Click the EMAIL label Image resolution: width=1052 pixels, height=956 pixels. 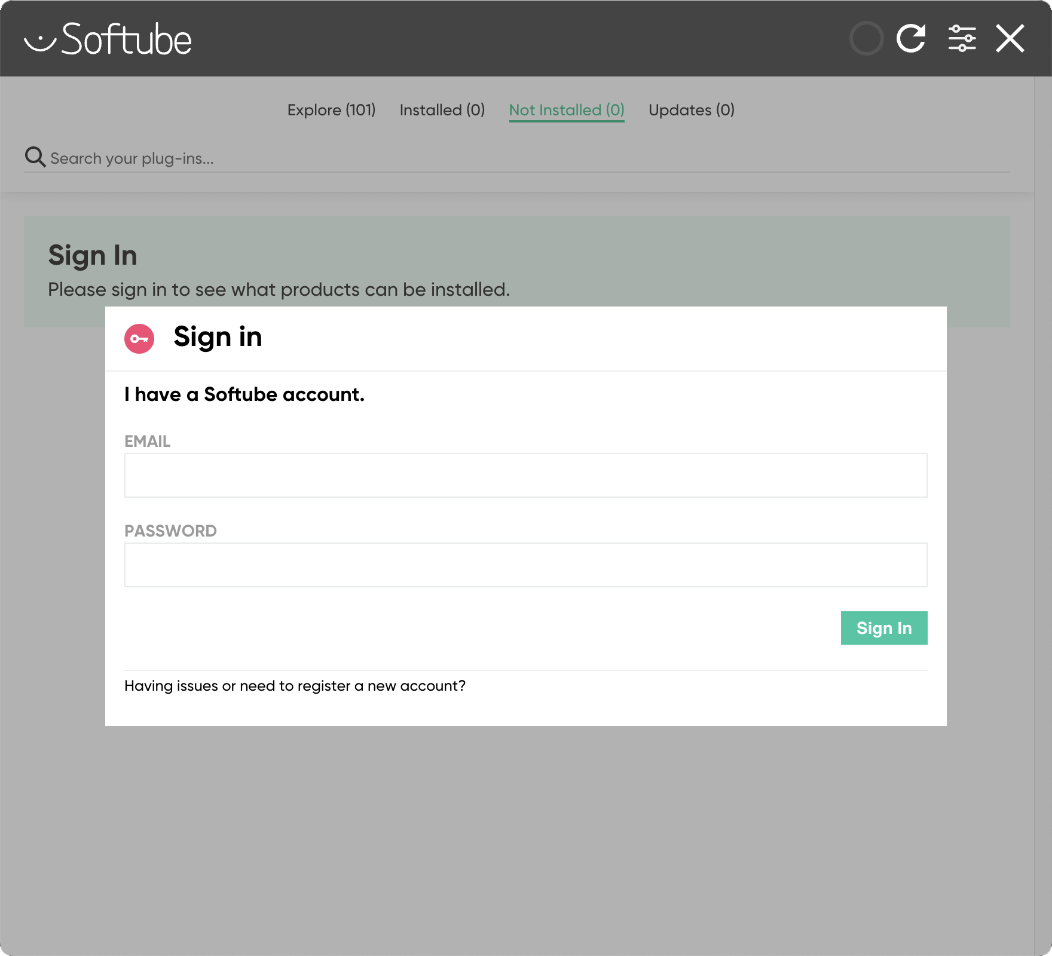[x=147, y=442]
